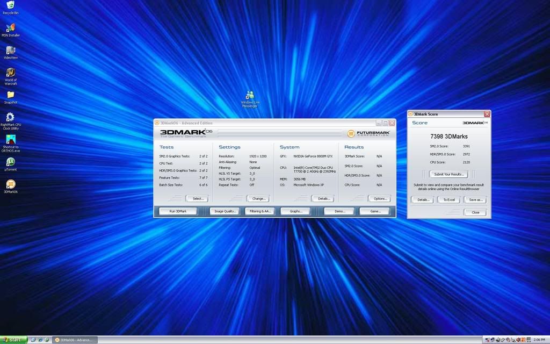
Task: Click the Internet Explorer quick launch icon
Action: [x=40, y=340]
